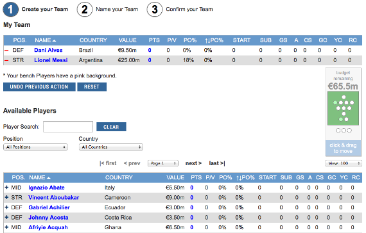366x233 pixels.
Task: Add Gabriel Achilier using the plus icon
Action: 6,207
